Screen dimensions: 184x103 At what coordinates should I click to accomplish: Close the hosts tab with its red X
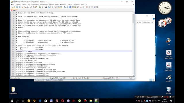click(x=17, y=10)
